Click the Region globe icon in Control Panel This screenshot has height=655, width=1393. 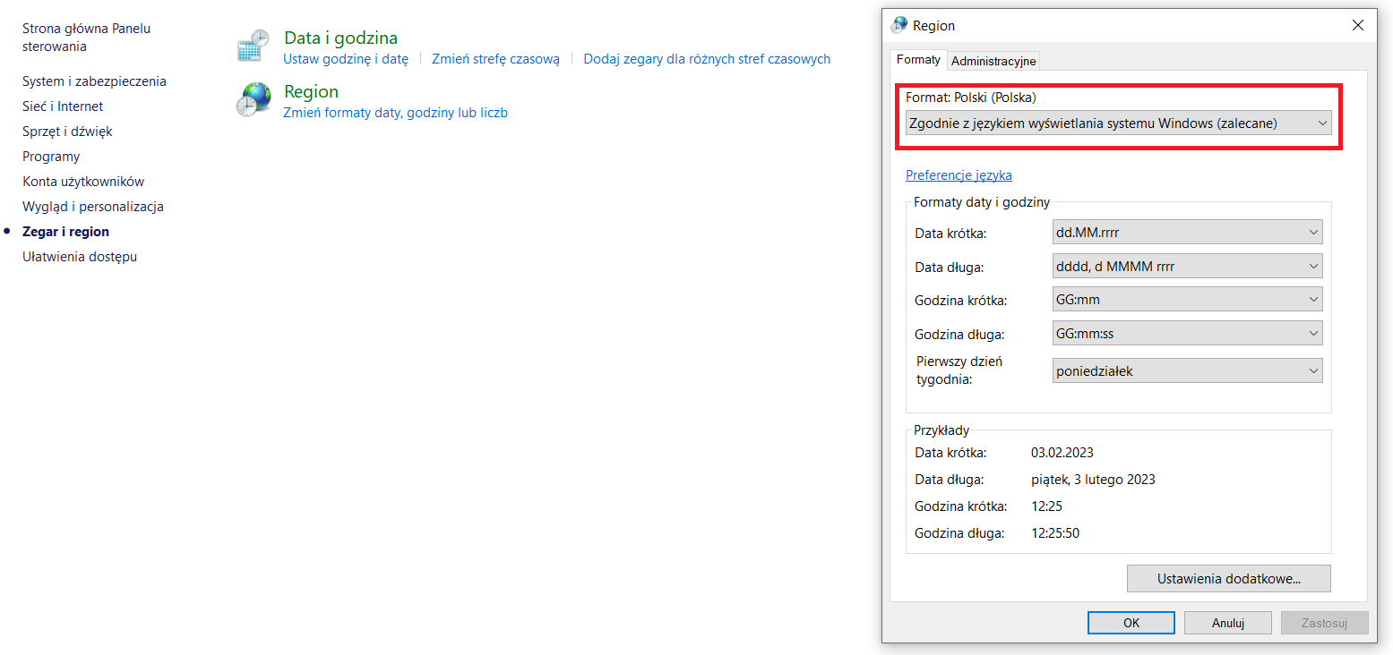pos(253,99)
